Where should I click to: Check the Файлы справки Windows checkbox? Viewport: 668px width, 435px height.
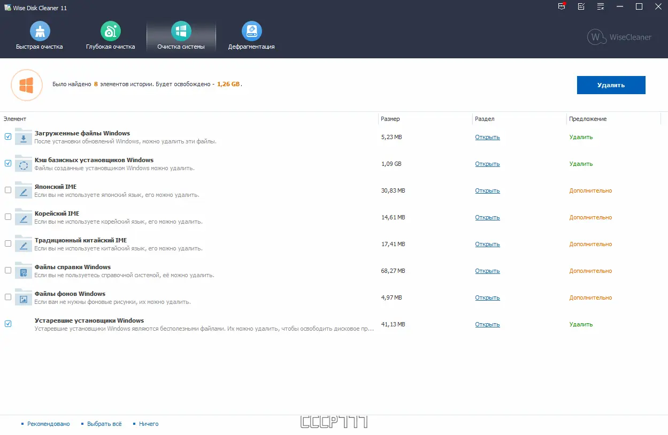click(x=8, y=270)
